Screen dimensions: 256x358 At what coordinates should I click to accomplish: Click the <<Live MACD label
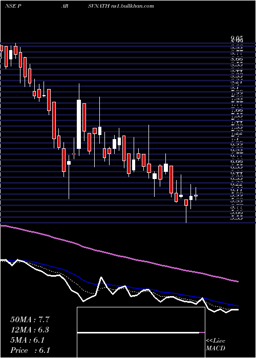pyautogui.click(x=216, y=345)
